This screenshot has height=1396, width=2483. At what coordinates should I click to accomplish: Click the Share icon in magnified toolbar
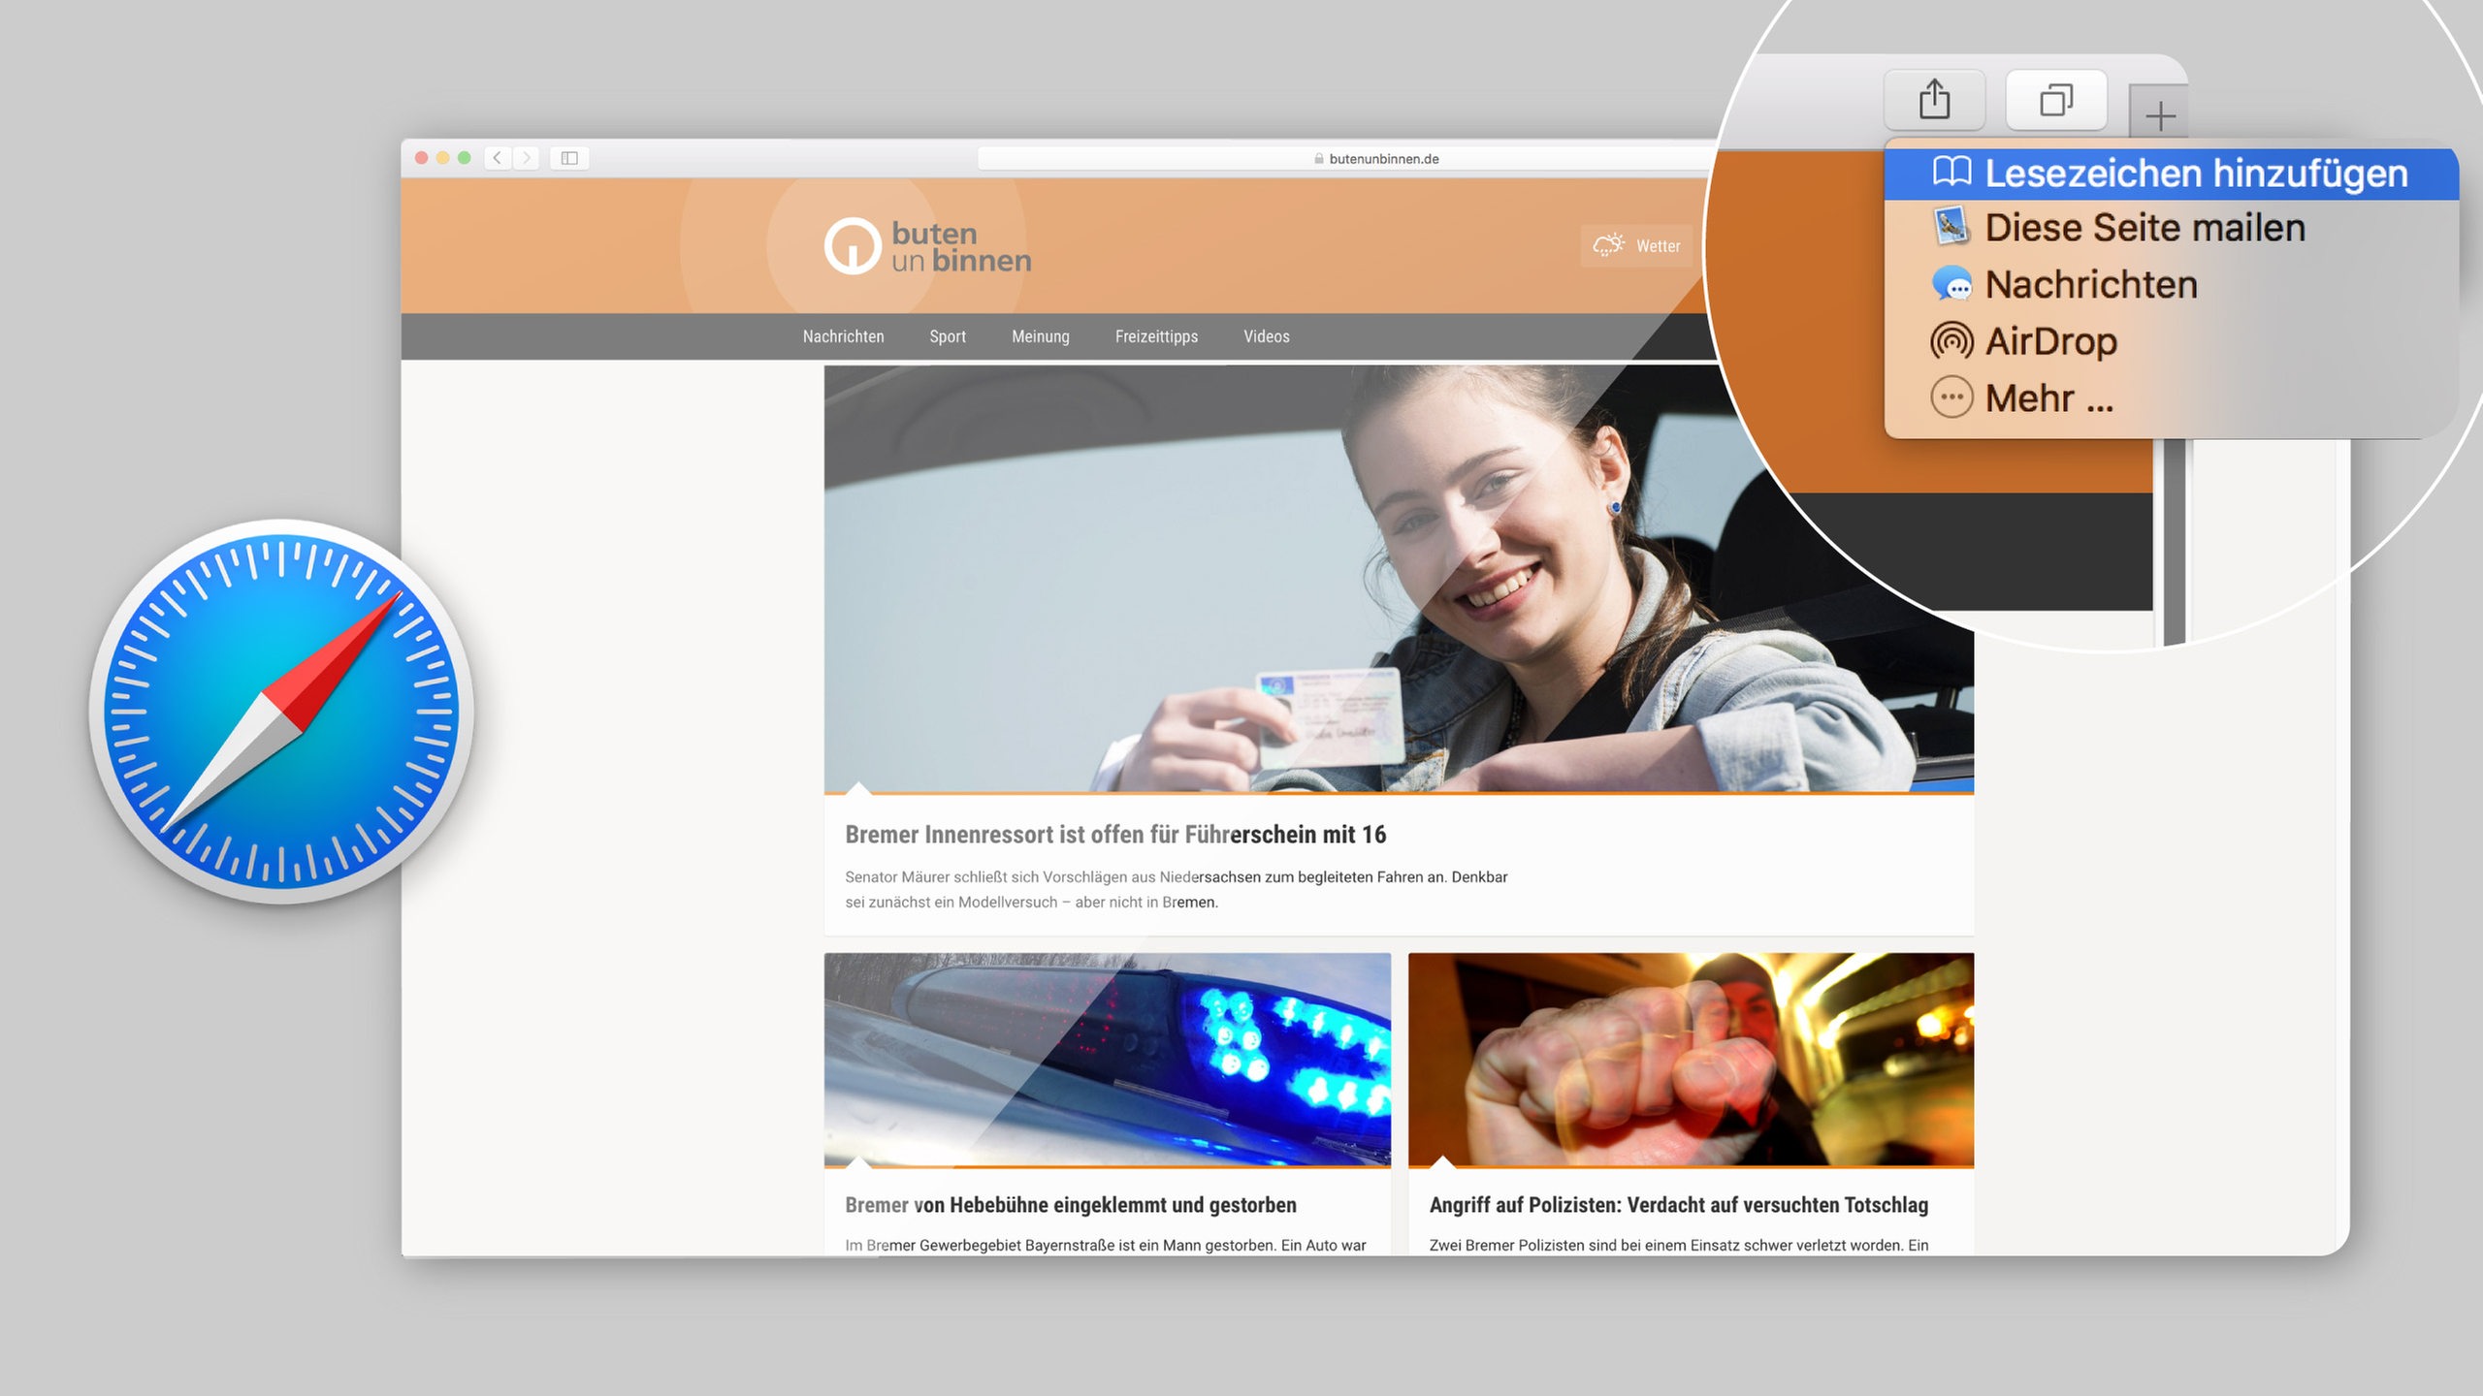pos(1934,99)
